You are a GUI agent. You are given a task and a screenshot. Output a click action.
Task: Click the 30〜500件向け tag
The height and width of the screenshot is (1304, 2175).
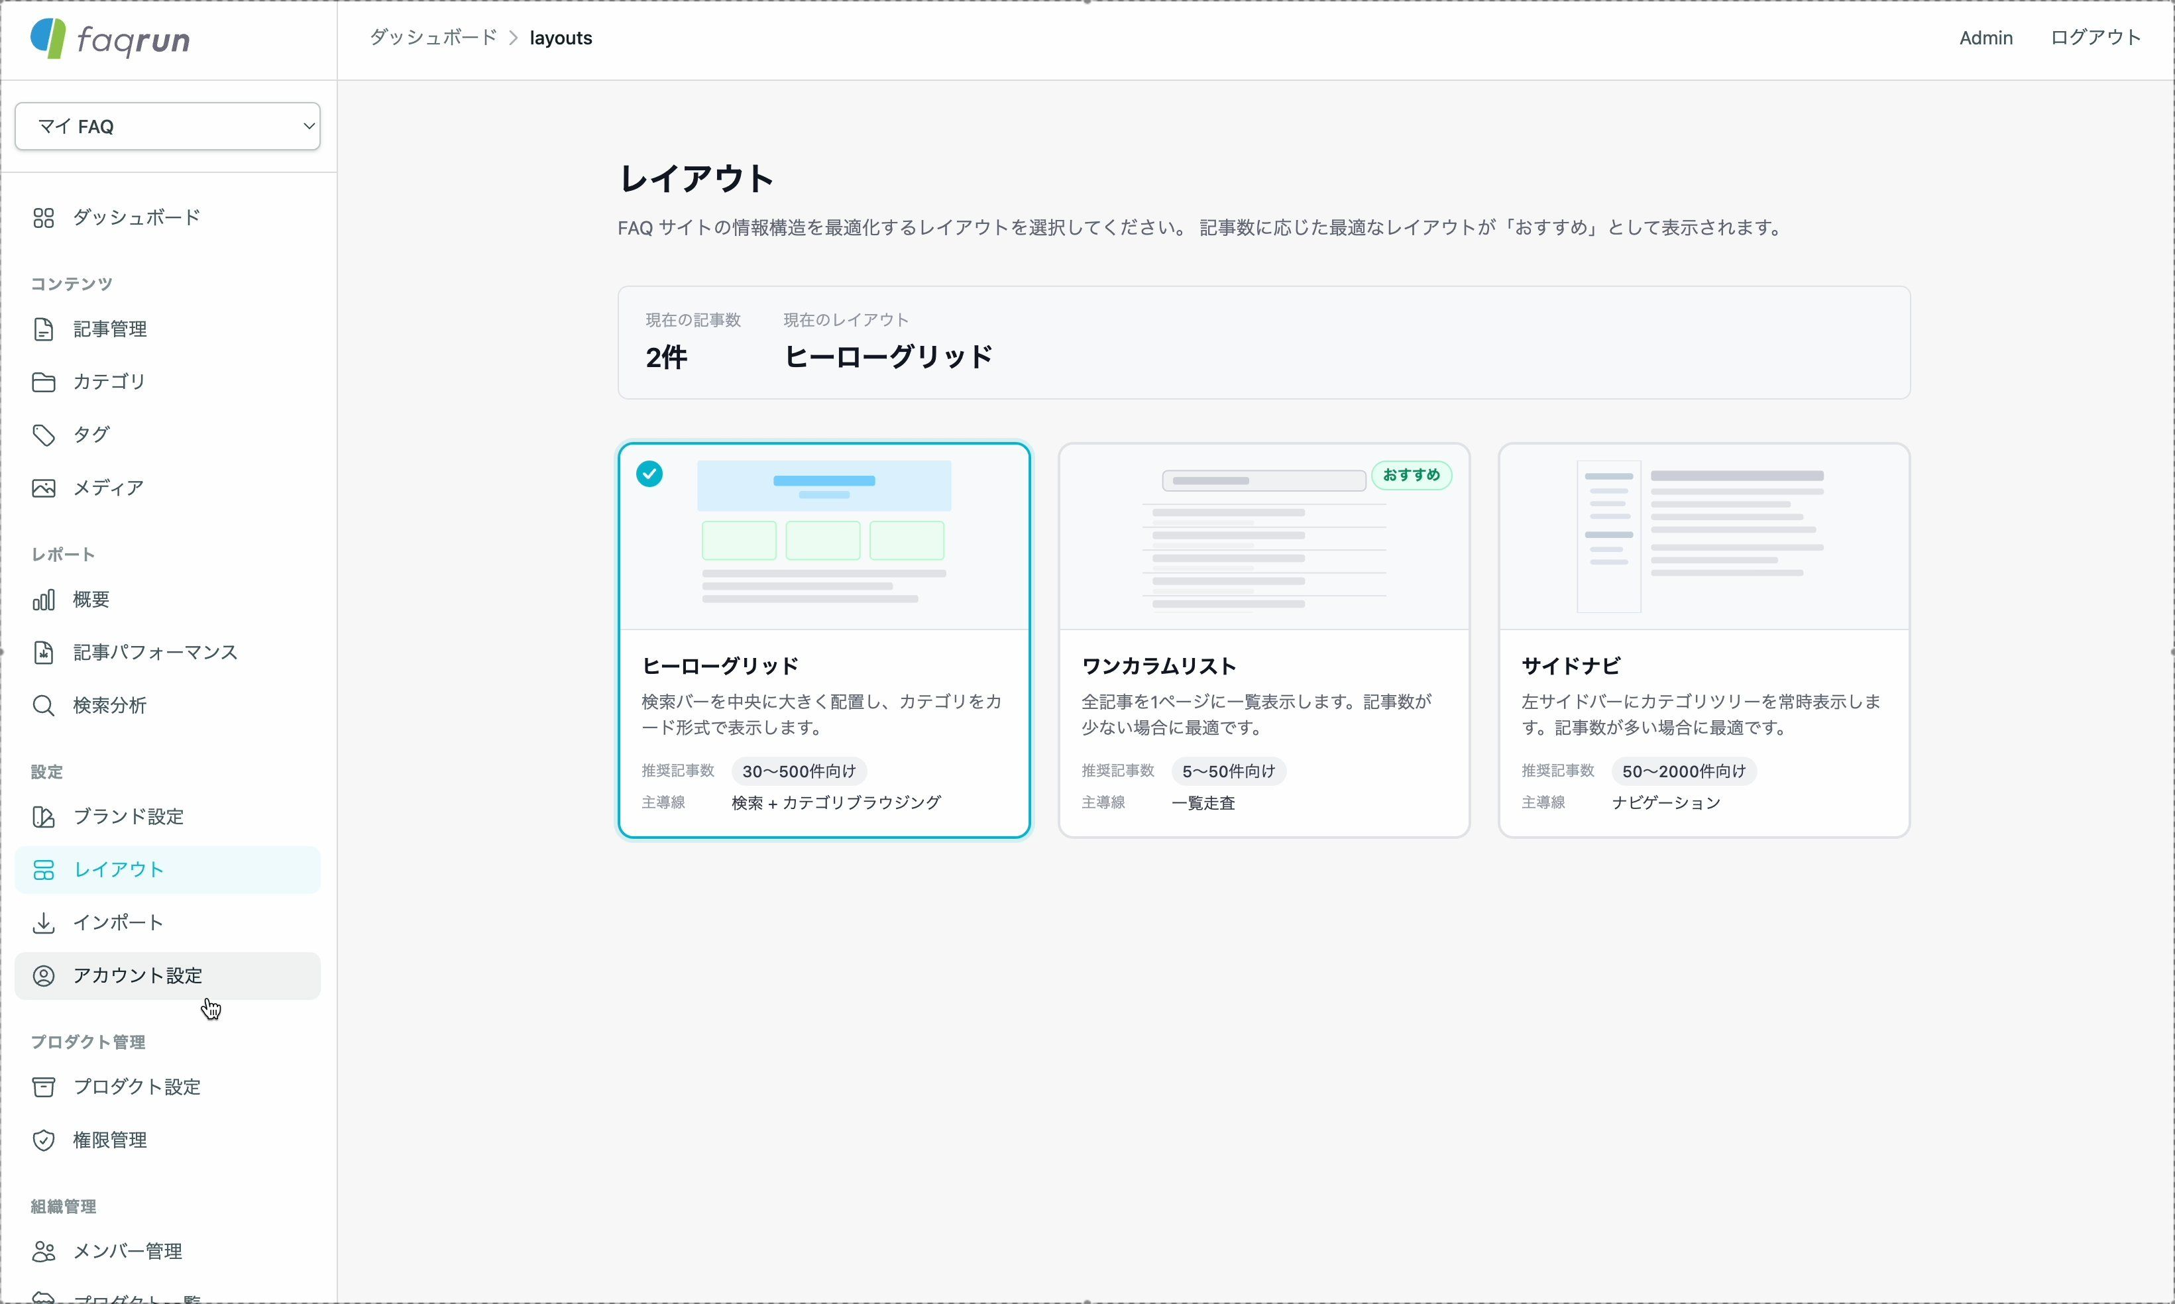coord(799,771)
